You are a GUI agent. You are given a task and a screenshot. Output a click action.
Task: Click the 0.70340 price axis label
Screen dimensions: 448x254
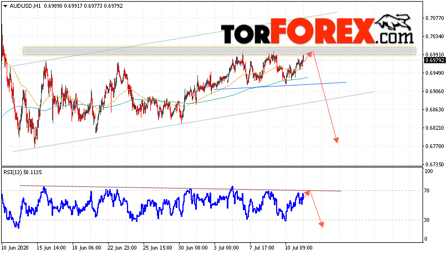435,36
